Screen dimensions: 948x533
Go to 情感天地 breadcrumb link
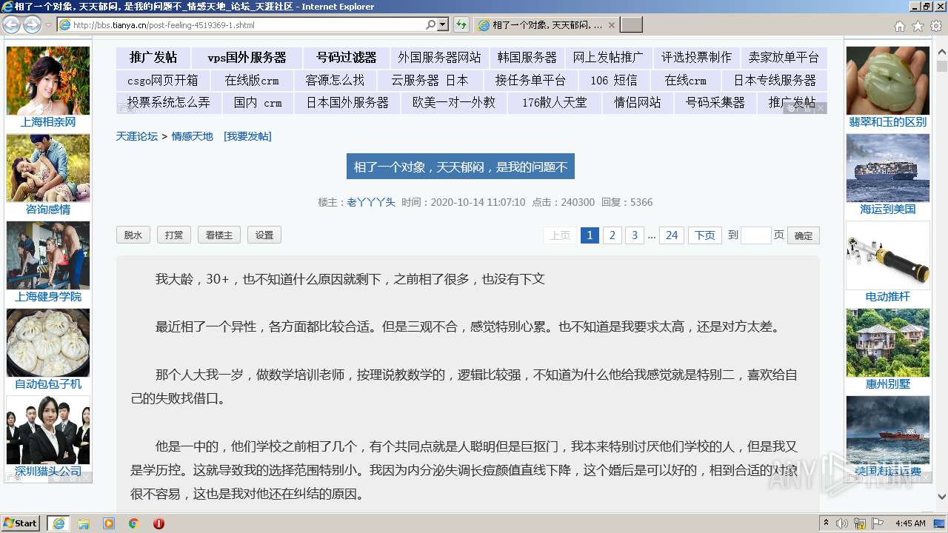tap(193, 136)
